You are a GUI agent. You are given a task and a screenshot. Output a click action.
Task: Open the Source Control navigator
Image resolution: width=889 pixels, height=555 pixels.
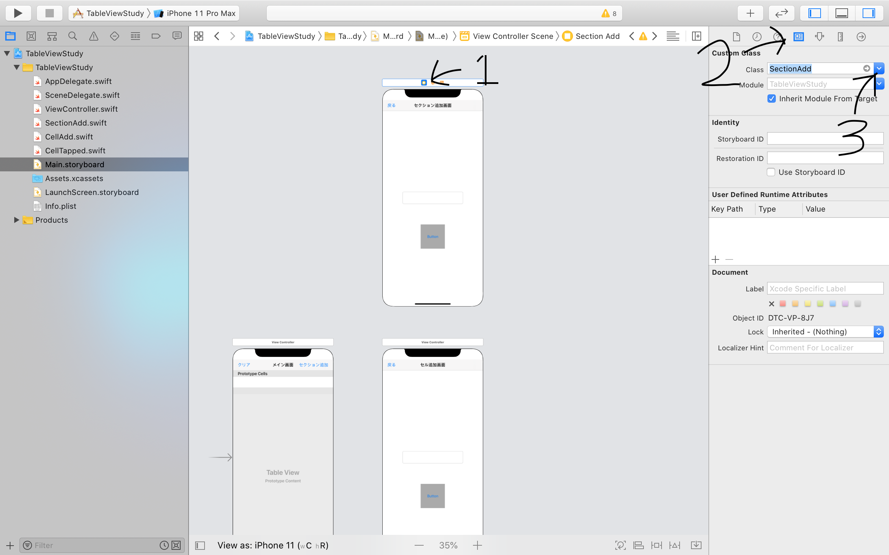coord(31,36)
